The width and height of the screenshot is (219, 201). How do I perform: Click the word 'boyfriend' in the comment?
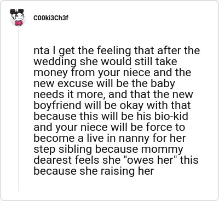pyautogui.click(x=57, y=106)
